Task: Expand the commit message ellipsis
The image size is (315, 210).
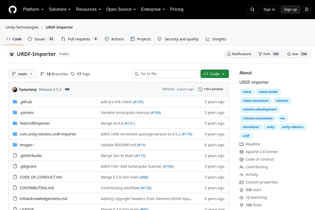Action: pos(67,89)
